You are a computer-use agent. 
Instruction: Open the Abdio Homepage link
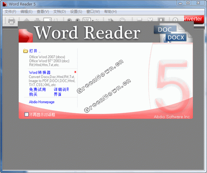[x=41, y=102]
